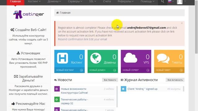Click email andrejfedorov57@gmail.com text
This screenshot has height=111, width=198.
146,28
